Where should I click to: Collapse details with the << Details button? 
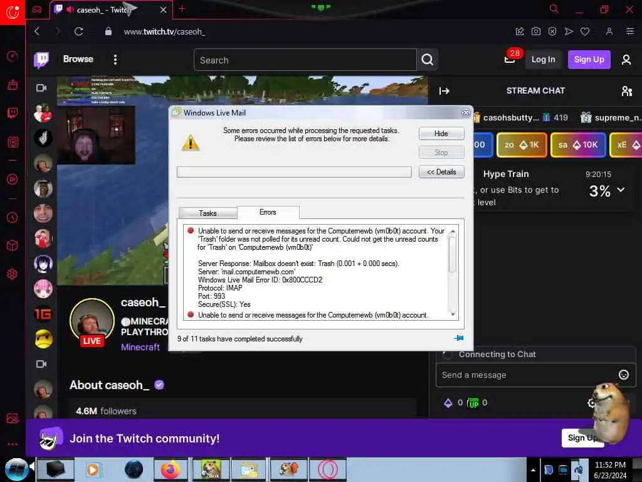click(x=441, y=172)
